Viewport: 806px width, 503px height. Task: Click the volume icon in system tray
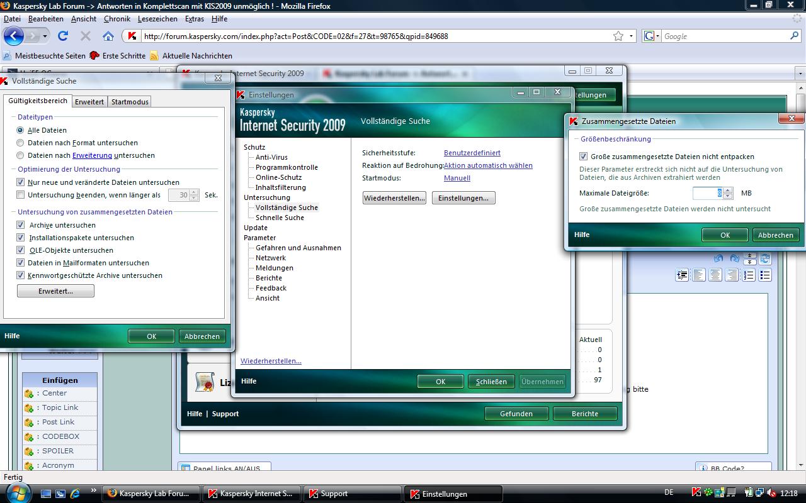point(773,493)
